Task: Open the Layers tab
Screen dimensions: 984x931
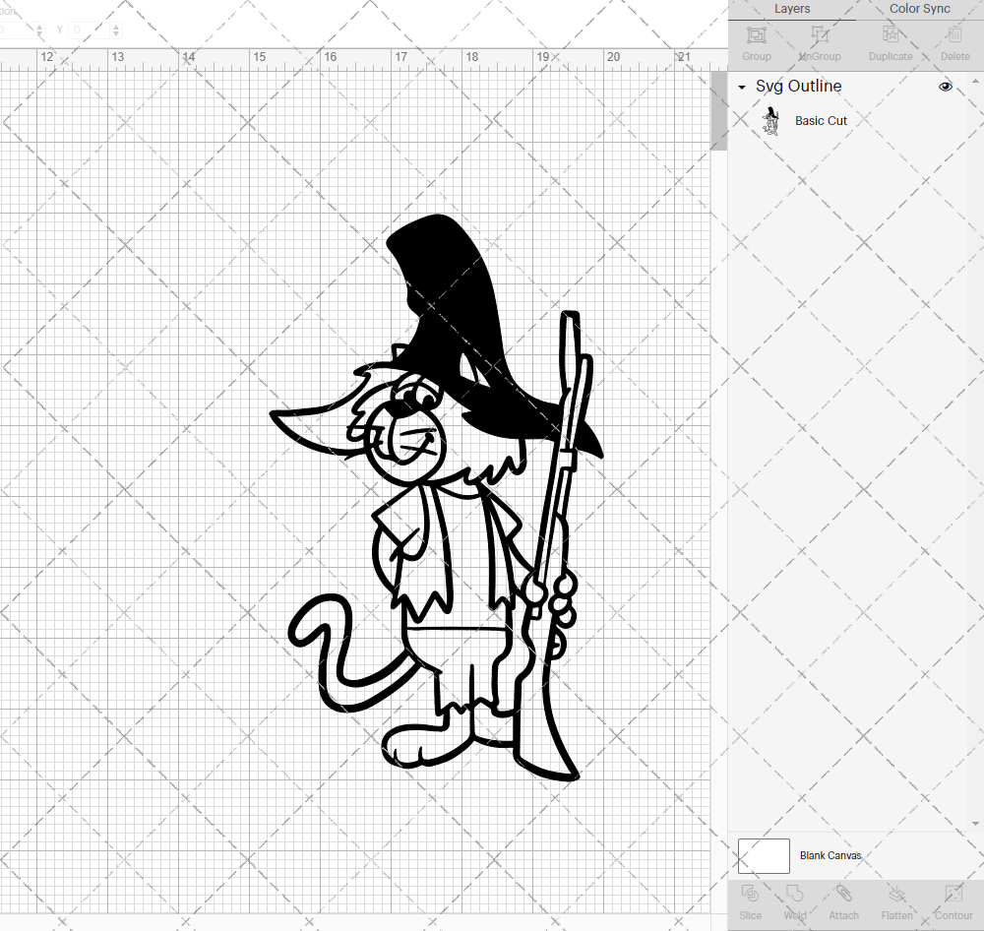Action: point(792,9)
